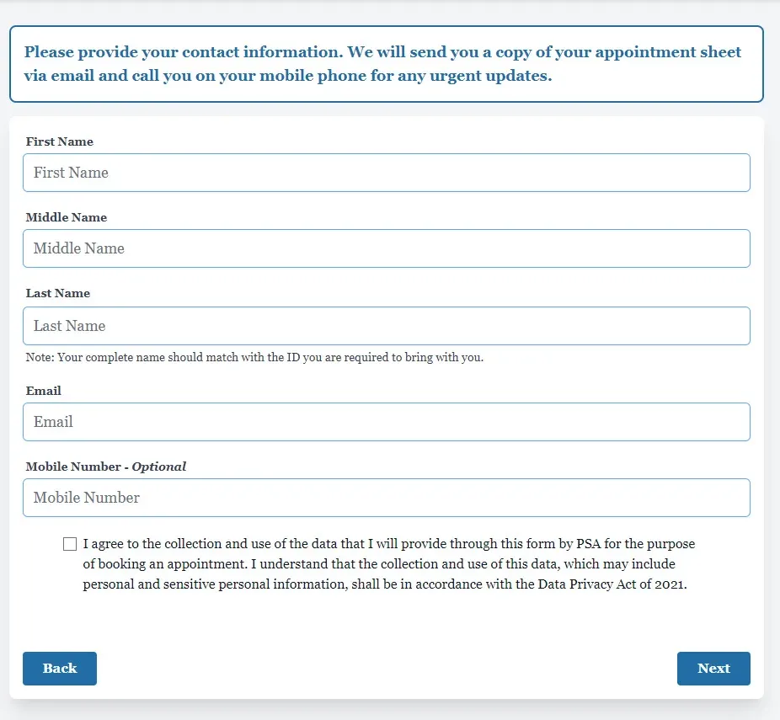Screen dimensions: 780x720
Task: Click 'Data Privacy Act of 2021' text
Action: point(612,584)
